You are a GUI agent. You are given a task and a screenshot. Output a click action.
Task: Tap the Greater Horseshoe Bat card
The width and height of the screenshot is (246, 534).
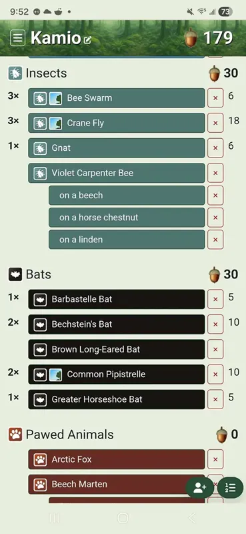click(117, 399)
